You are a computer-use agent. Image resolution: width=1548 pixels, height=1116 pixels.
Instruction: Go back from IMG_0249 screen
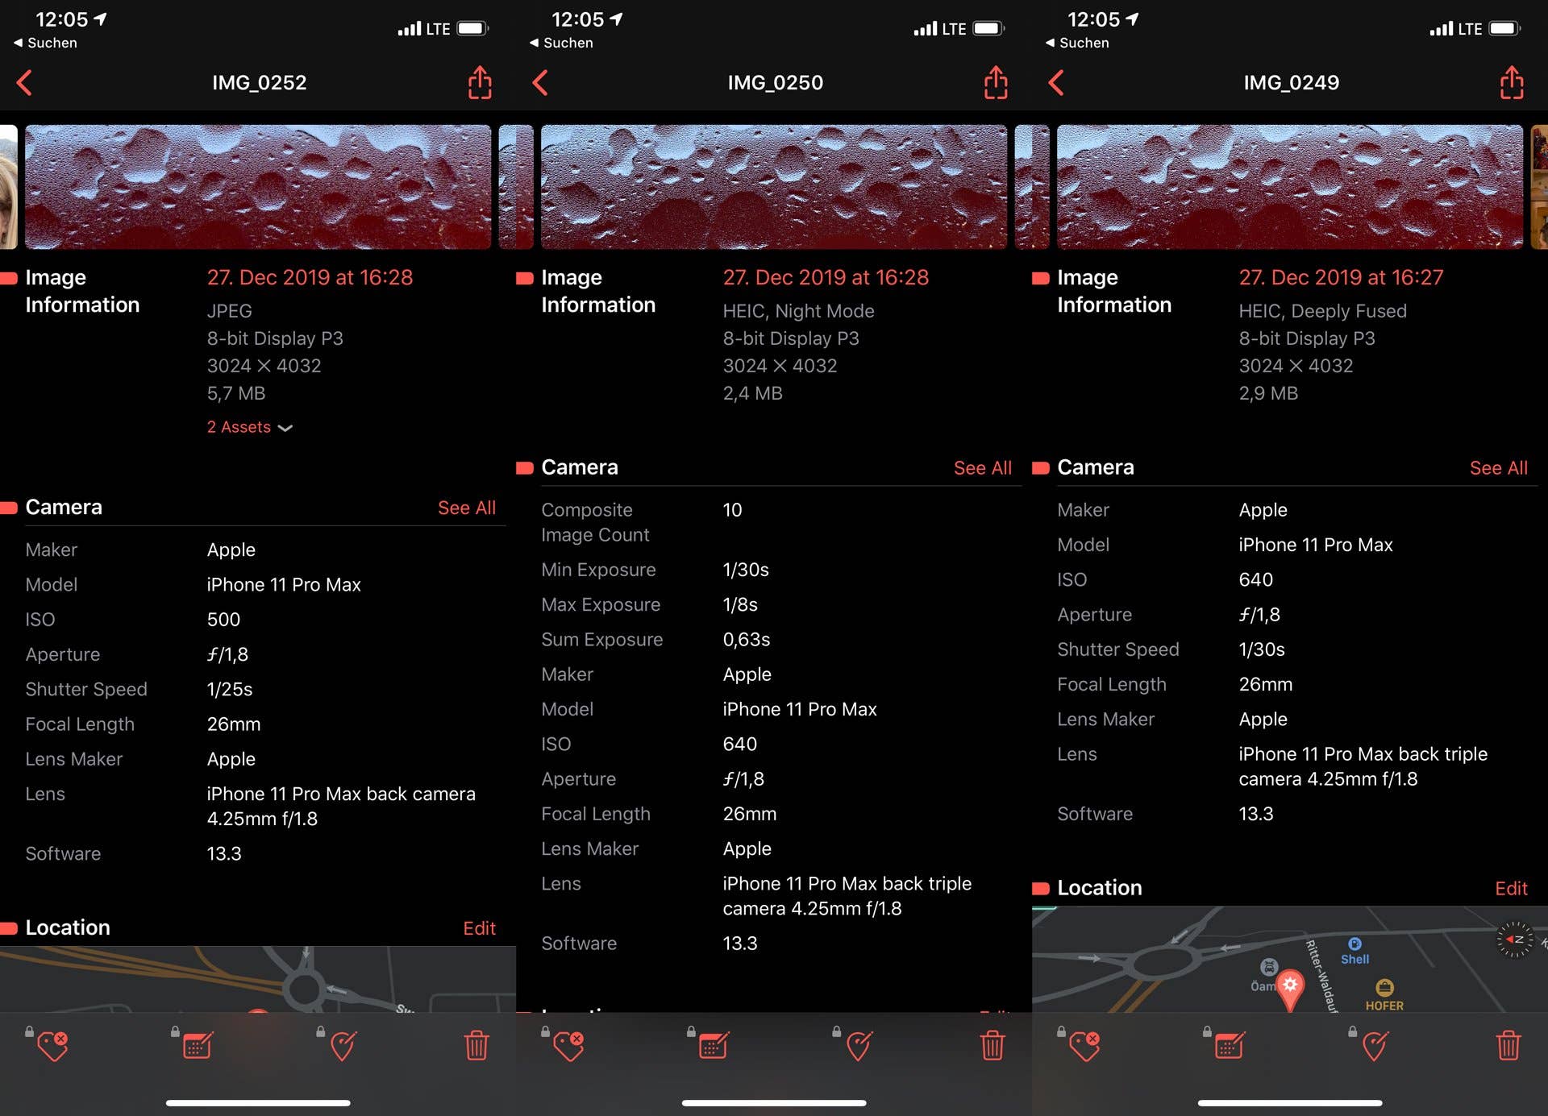click(x=1056, y=82)
